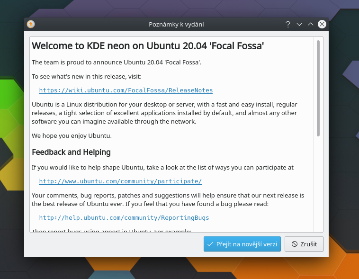Click 'If you would like to help shape Ubuntu' line
This screenshot has height=279, width=359.
(162, 167)
